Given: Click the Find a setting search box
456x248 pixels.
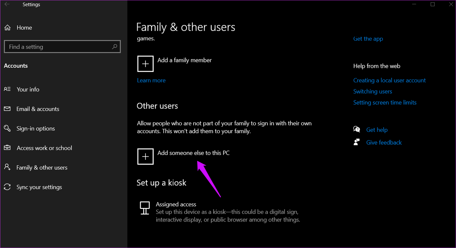Looking at the screenshot, I should coord(52,47).
